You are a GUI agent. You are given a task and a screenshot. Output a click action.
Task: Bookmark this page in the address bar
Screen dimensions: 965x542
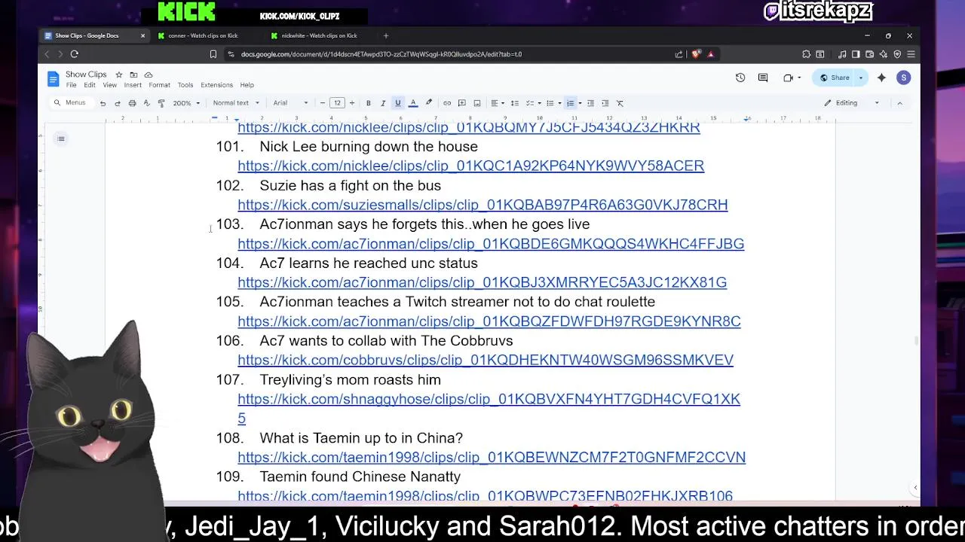213,54
